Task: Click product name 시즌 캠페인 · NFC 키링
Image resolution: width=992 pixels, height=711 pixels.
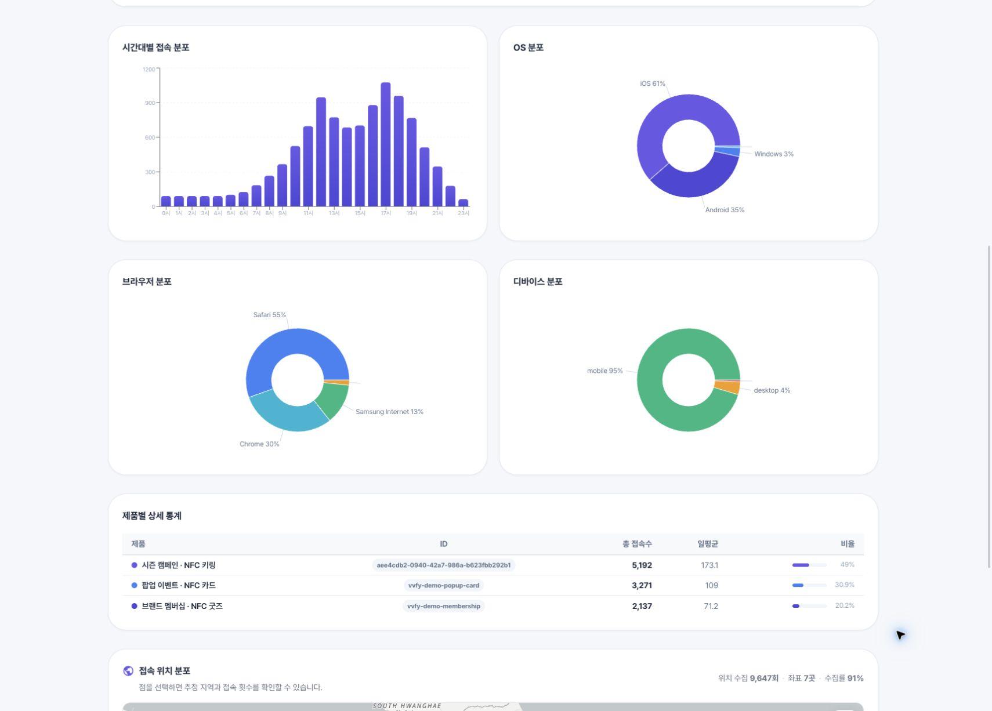Action: pos(179,565)
